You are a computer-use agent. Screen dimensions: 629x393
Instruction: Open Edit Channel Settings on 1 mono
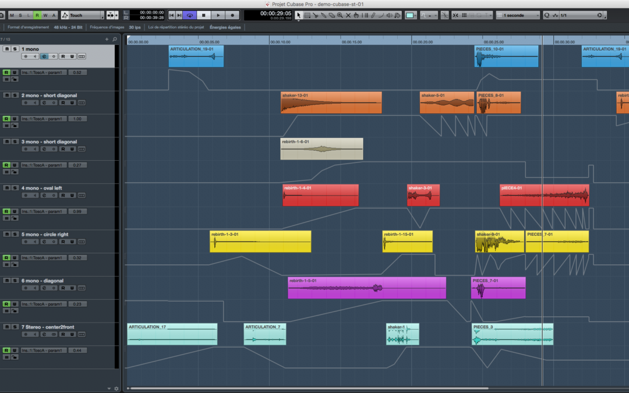click(x=44, y=56)
